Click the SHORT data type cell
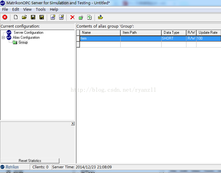The width and height of the screenshot is (221, 173). [x=174, y=38]
